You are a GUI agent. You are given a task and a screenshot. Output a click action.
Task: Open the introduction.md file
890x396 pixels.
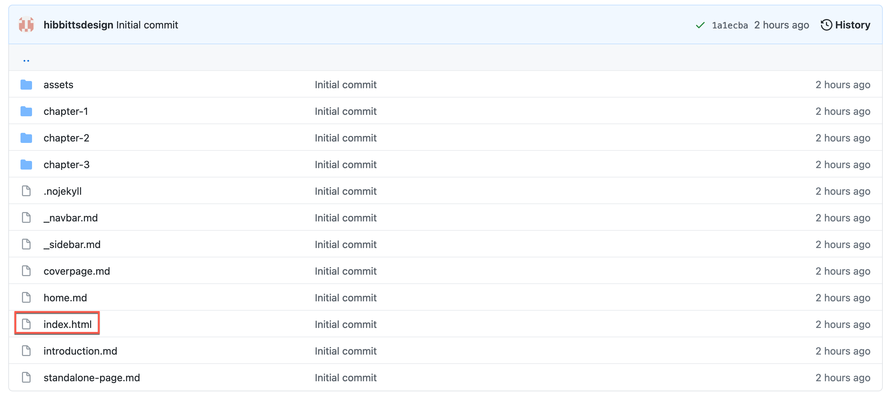pos(81,351)
